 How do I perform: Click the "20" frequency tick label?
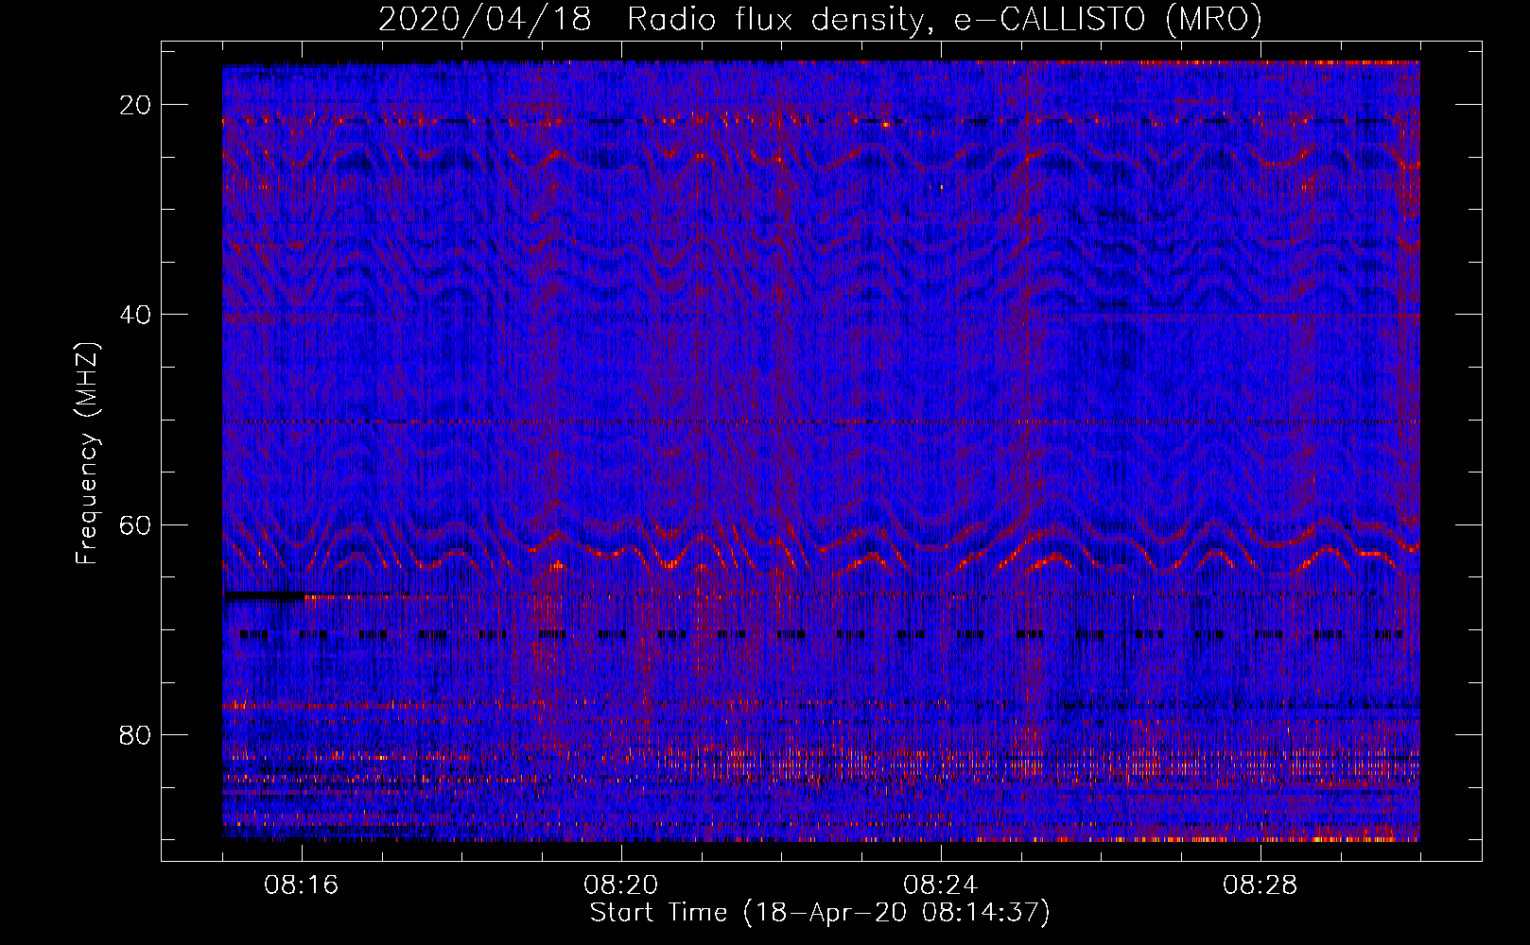136,105
